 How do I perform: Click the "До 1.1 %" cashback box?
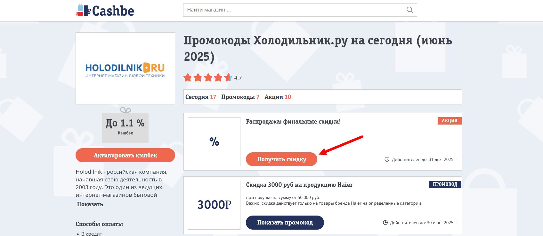[125, 127]
